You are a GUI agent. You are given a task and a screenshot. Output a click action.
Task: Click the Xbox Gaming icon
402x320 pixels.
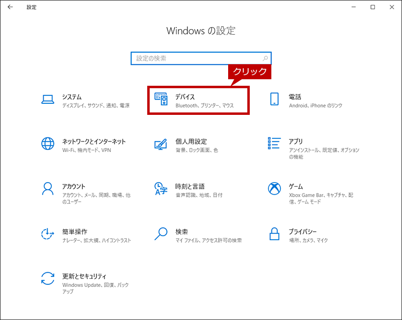click(274, 189)
